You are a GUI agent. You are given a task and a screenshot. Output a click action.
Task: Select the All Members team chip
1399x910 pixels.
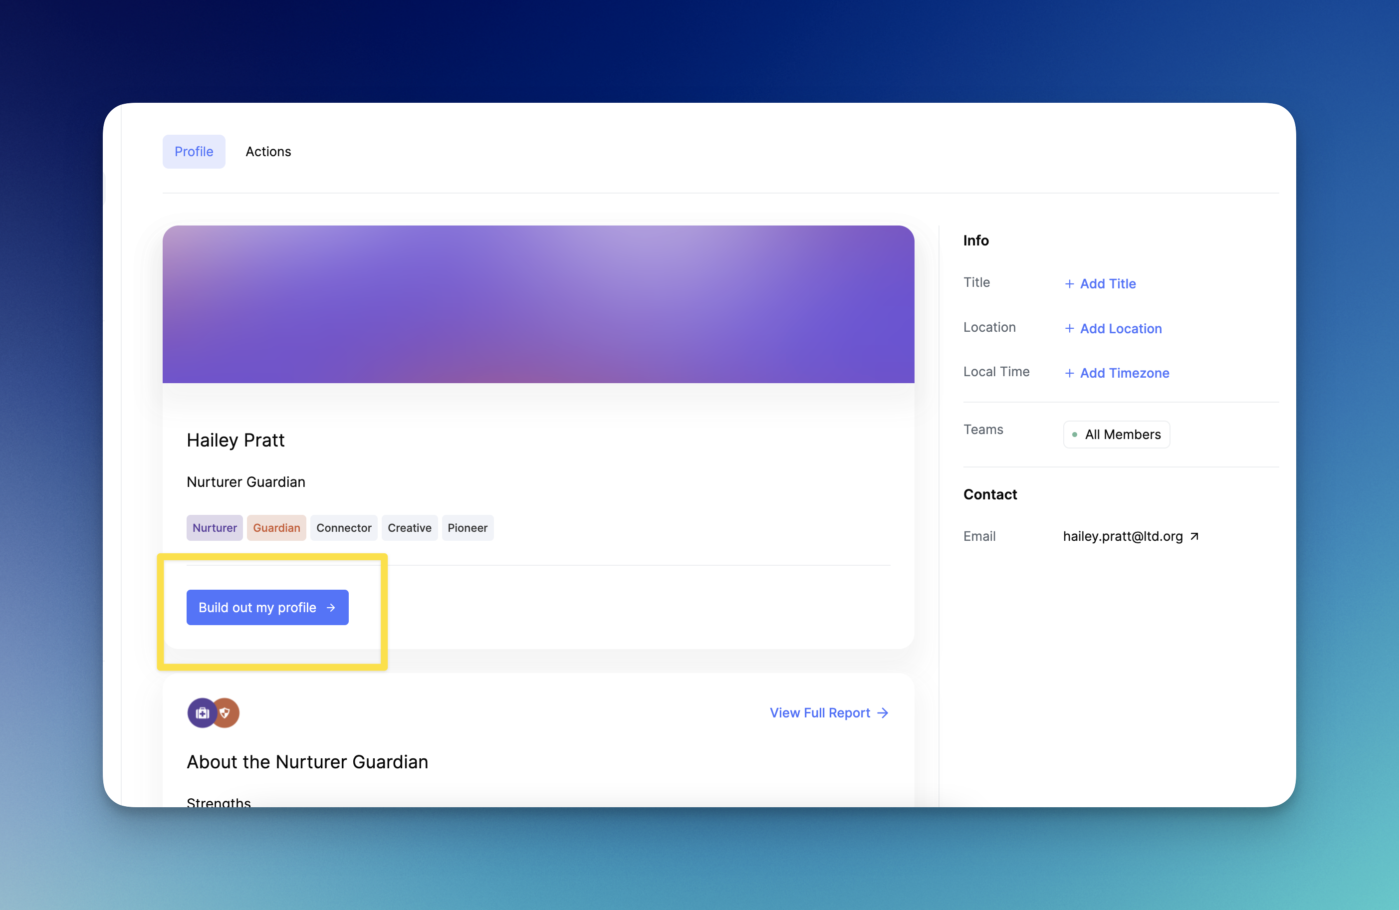click(1116, 435)
